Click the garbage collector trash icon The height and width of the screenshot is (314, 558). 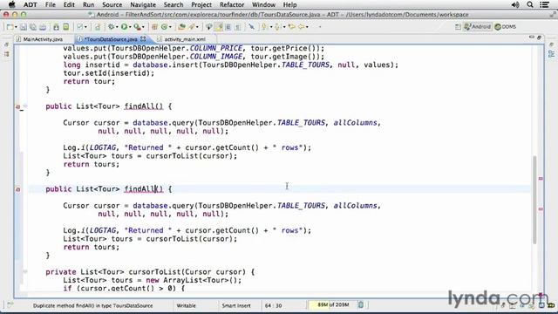point(360,304)
